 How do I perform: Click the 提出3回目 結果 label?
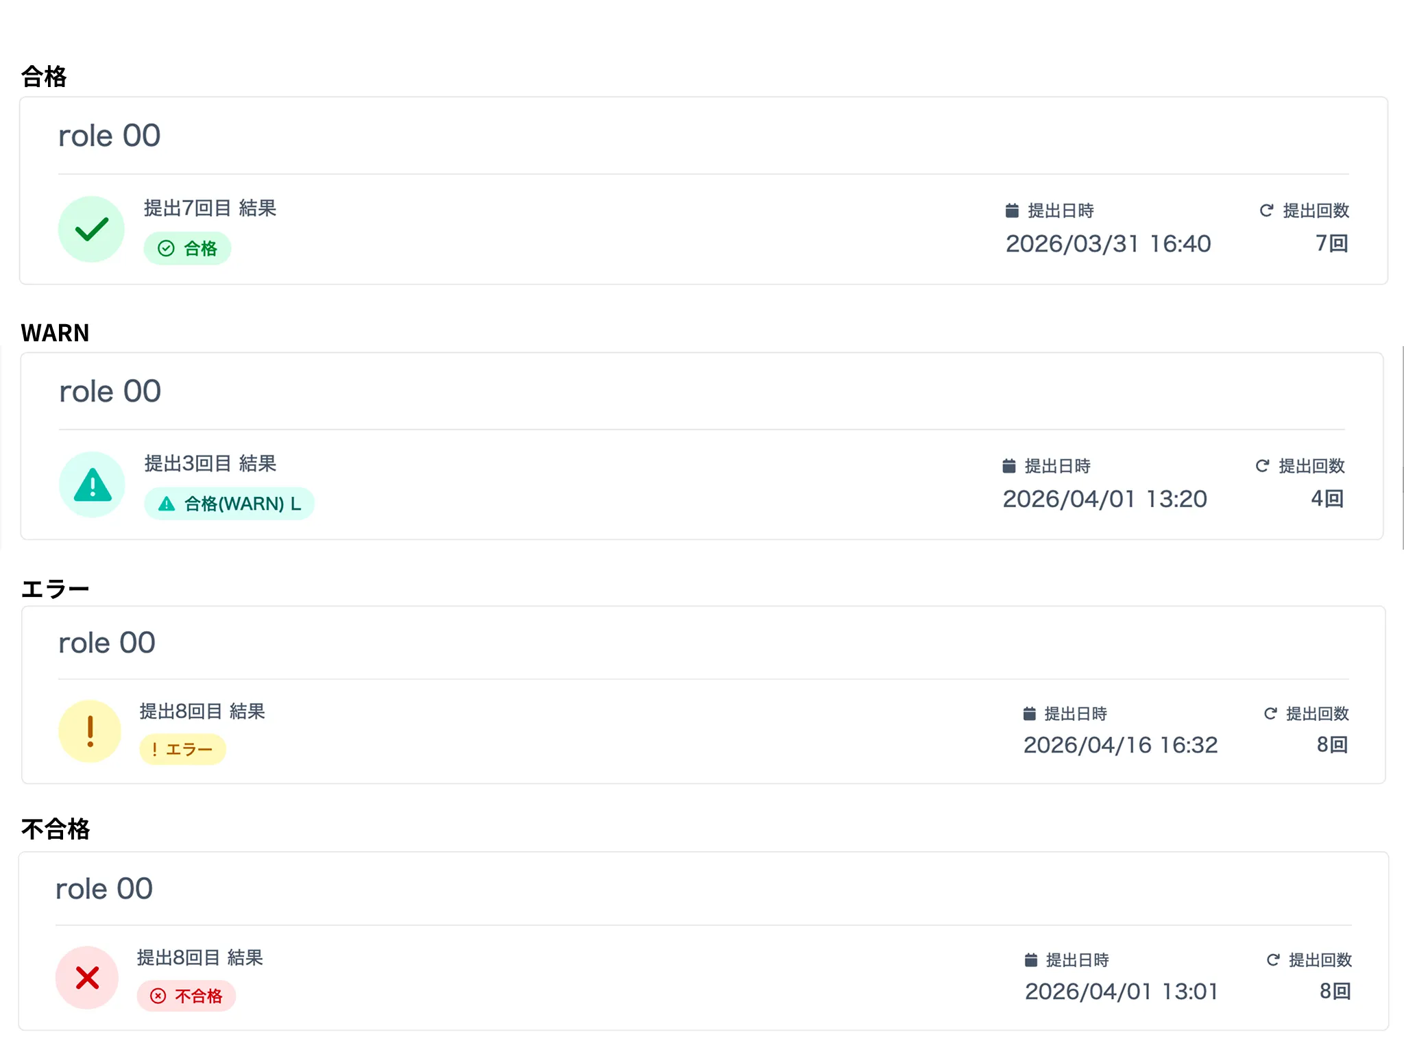pyautogui.click(x=210, y=464)
